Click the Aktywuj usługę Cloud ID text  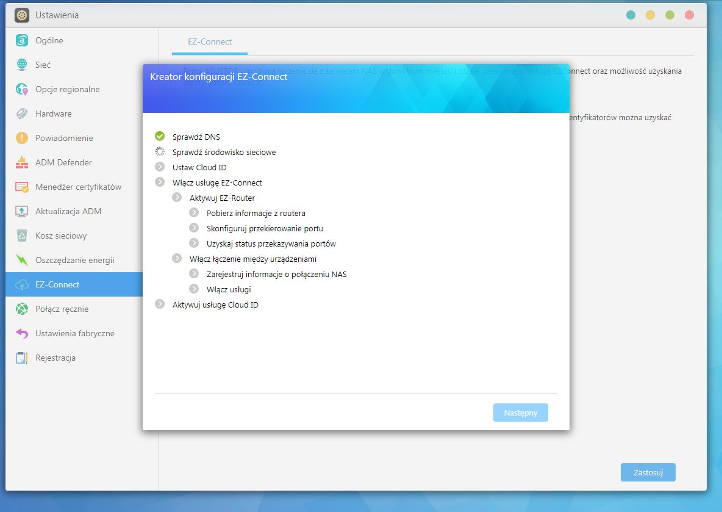(x=215, y=305)
